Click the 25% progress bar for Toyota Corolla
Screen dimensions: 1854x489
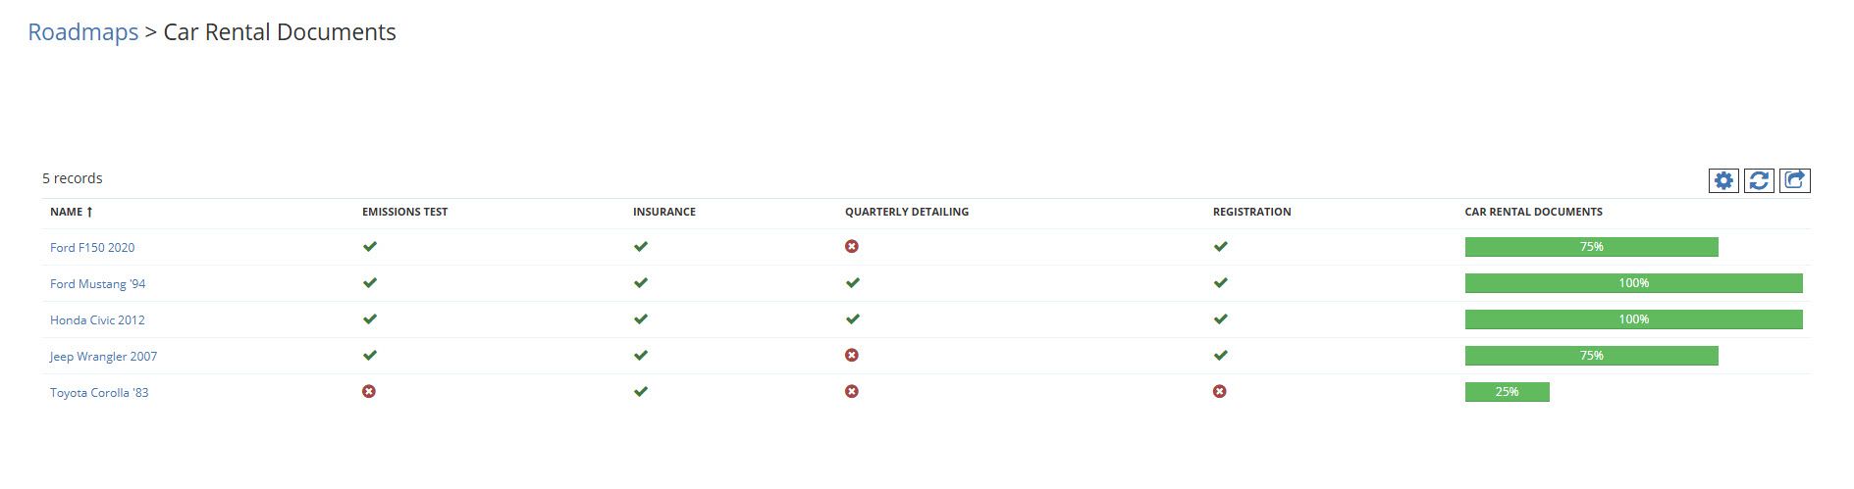coord(1508,392)
